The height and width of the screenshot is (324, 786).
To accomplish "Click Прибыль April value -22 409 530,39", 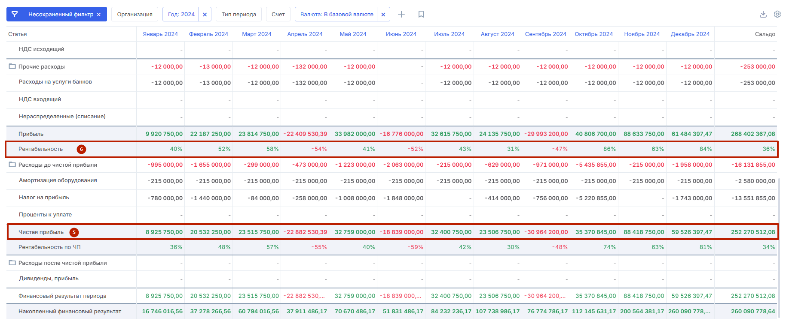I will tap(306, 134).
